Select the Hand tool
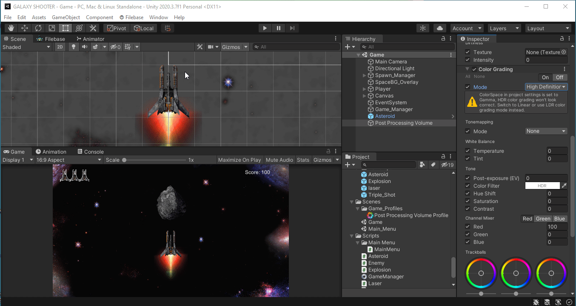The height and width of the screenshot is (306, 576). (x=11, y=28)
